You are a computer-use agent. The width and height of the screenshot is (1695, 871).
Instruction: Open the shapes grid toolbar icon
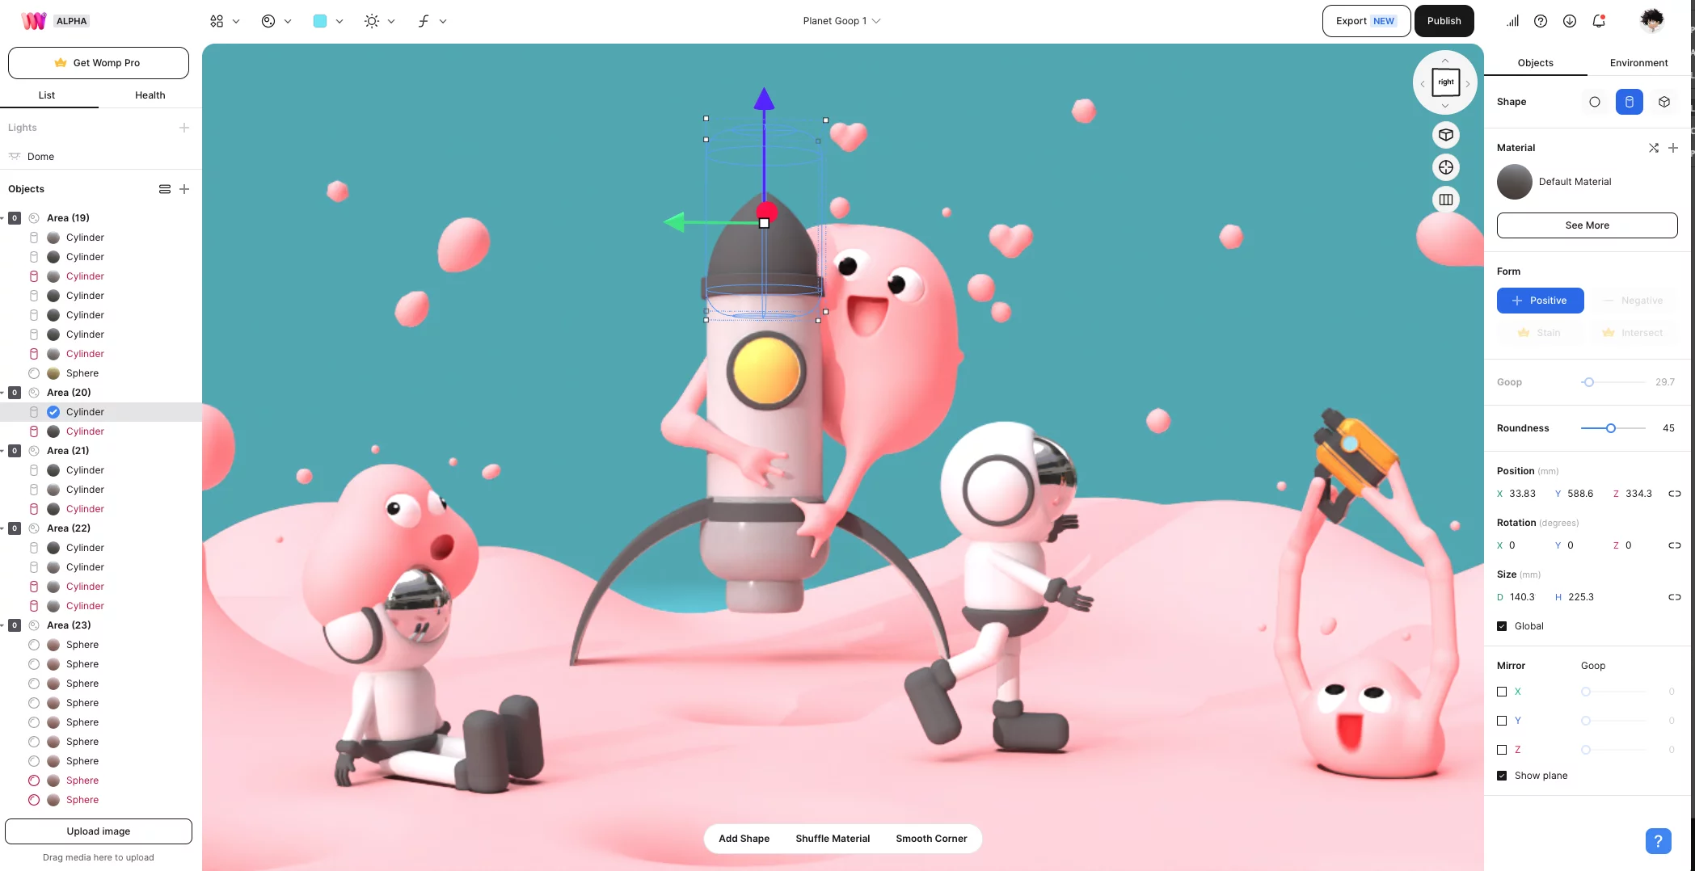coord(217,21)
